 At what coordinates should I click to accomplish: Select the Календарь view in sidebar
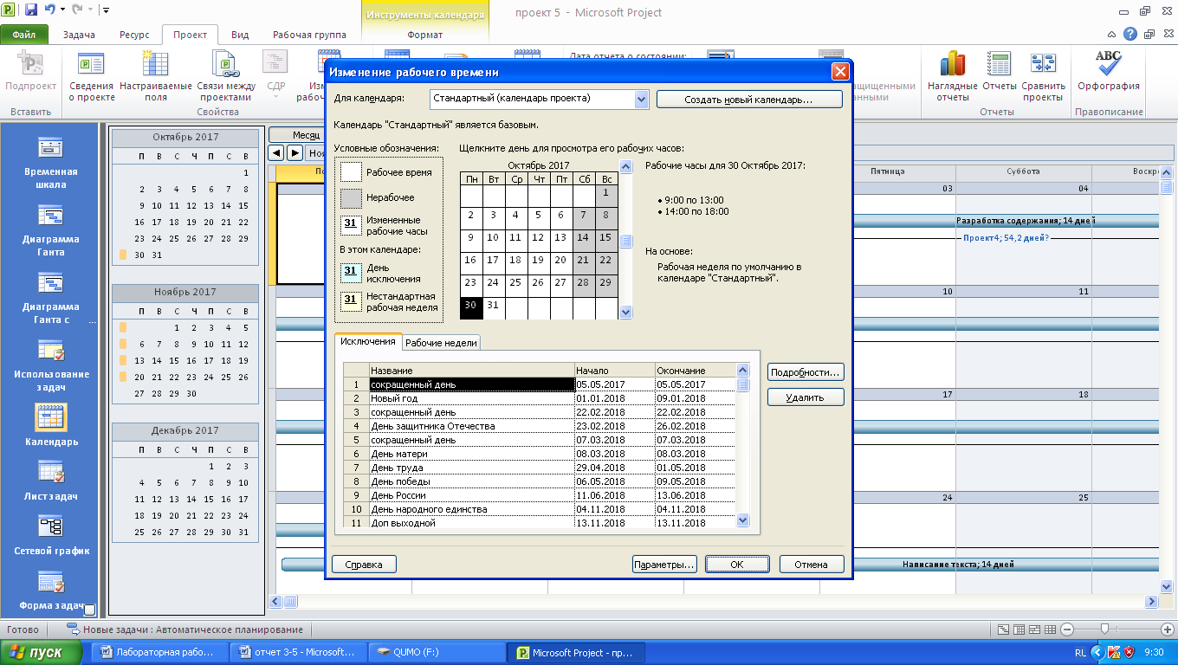pyautogui.click(x=51, y=425)
